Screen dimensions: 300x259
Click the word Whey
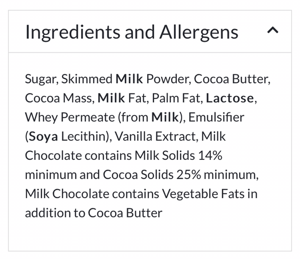click(41, 117)
